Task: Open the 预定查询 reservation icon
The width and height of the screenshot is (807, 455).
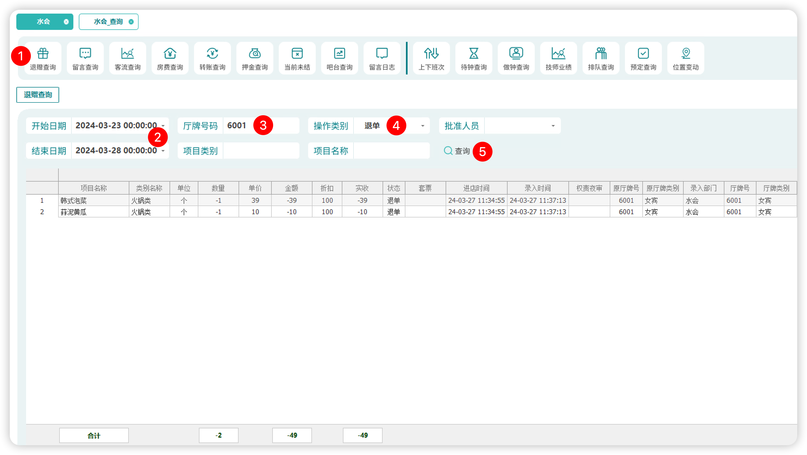Action: (643, 59)
